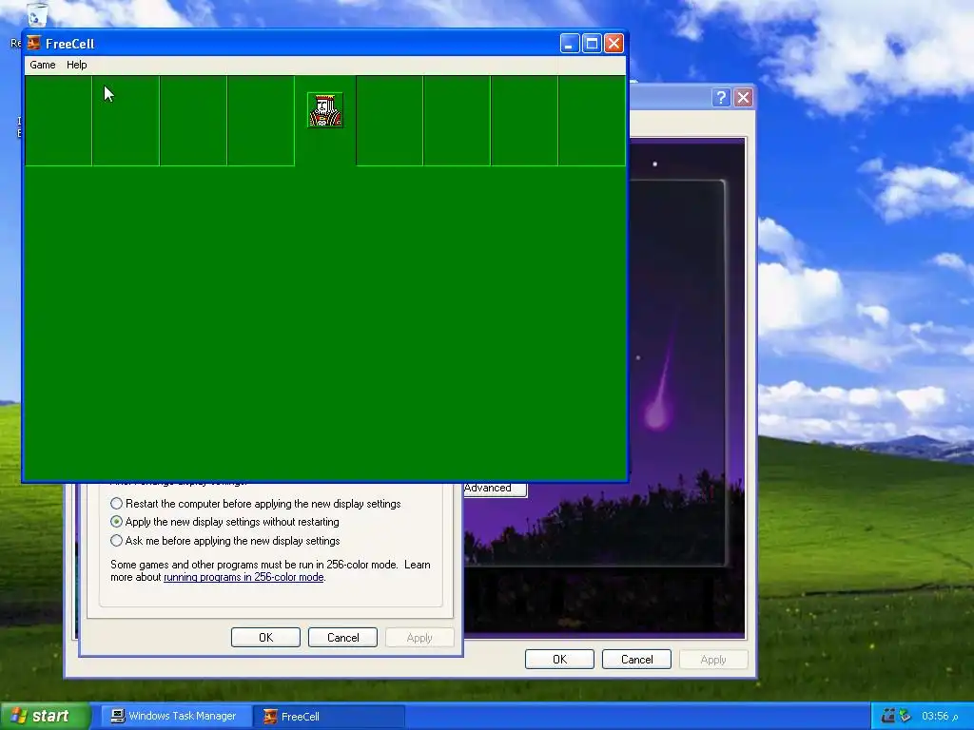Click Cancel in the front settings dialog
Viewport: 974px width, 730px height.
342,638
